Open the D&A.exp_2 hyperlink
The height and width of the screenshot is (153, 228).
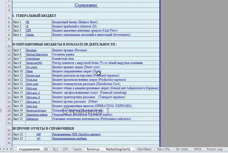pyautogui.click(x=33, y=93)
